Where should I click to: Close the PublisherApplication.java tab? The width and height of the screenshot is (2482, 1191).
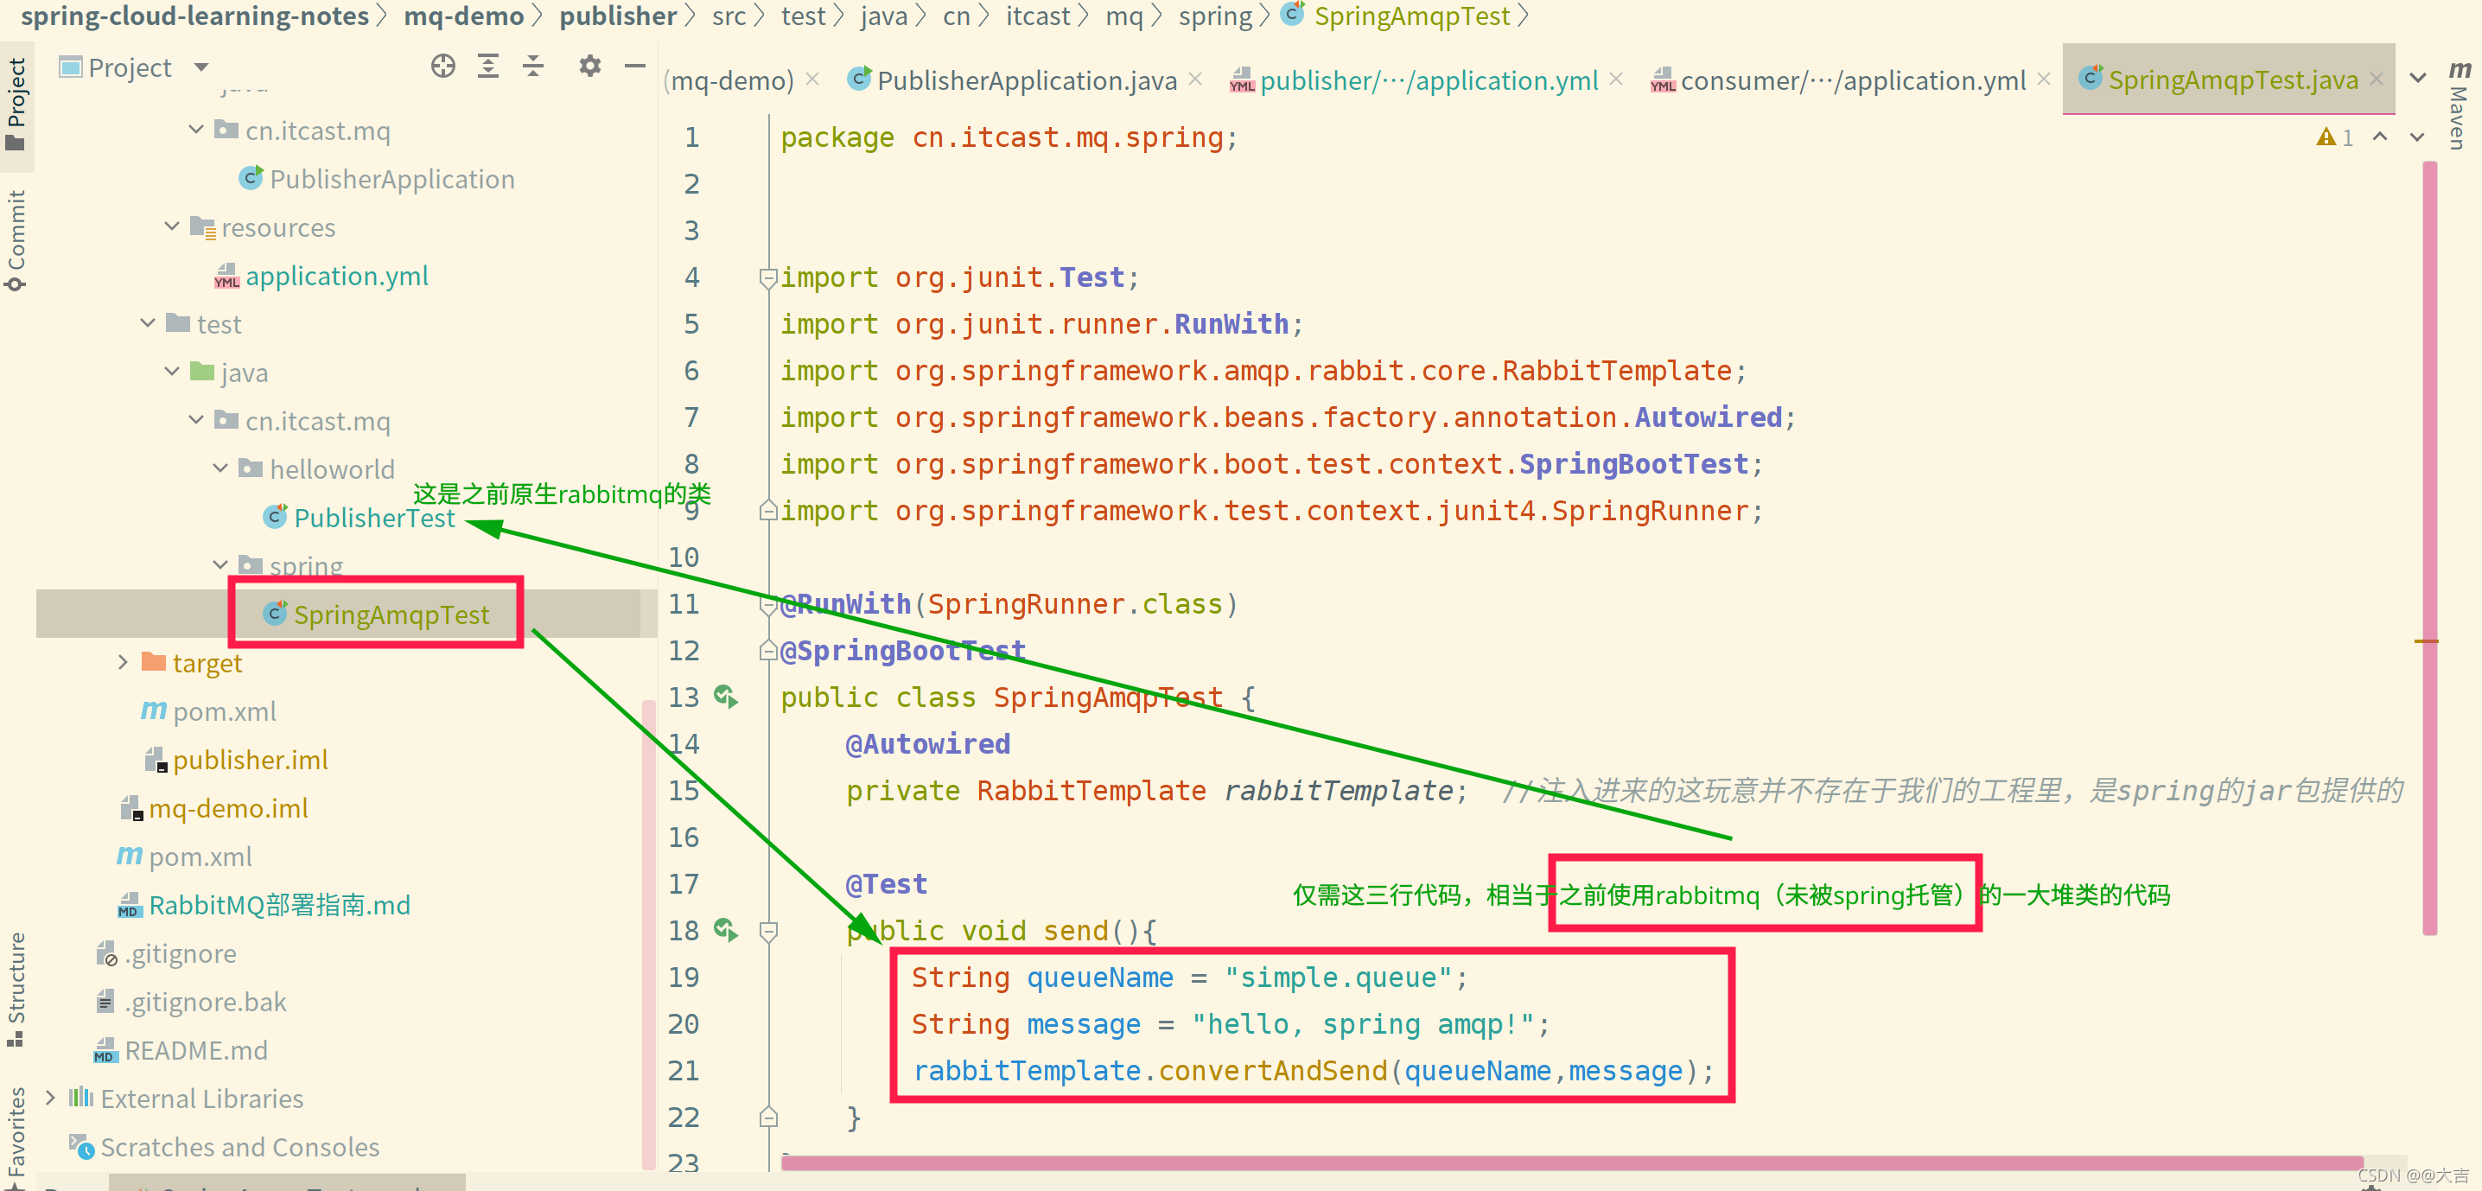click(1194, 79)
